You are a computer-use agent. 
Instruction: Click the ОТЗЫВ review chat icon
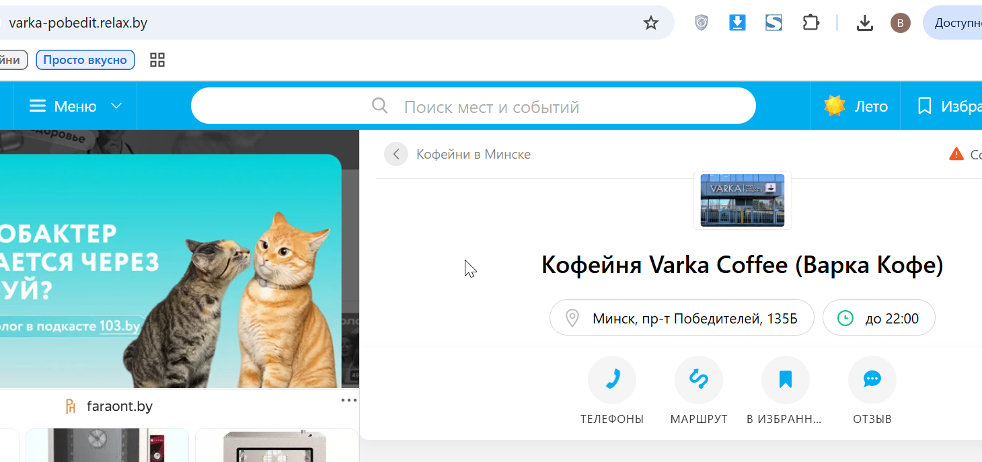(x=872, y=380)
